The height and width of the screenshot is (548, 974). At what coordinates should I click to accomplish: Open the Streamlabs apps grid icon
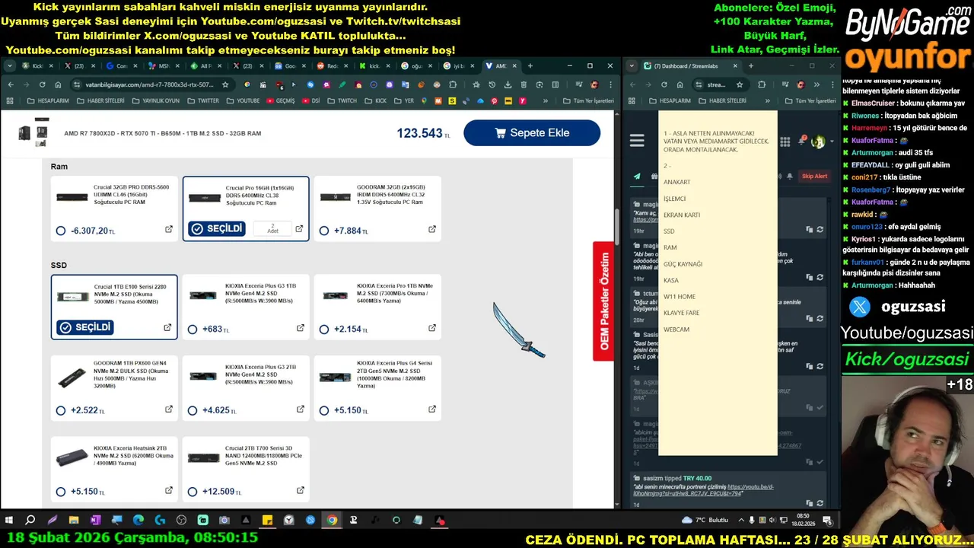(x=785, y=142)
